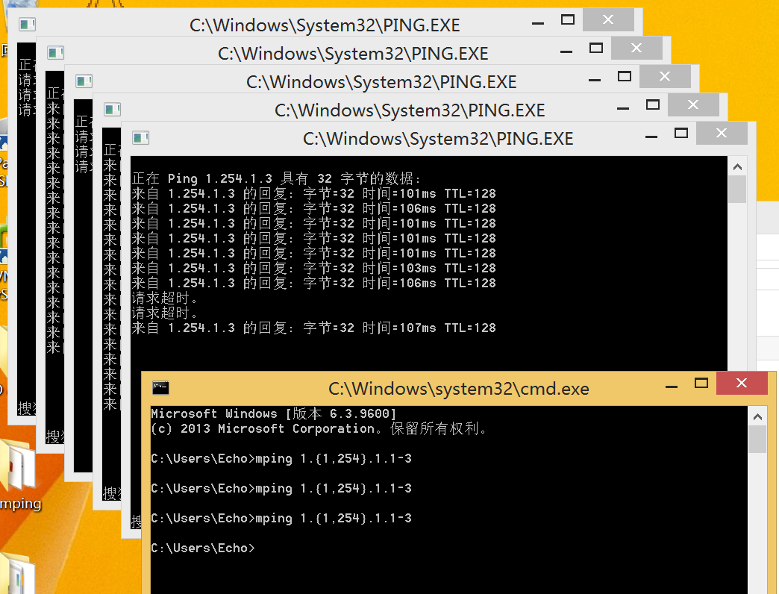Maximize the rearmost PING.EXE window
The height and width of the screenshot is (594, 779).
pos(568,19)
